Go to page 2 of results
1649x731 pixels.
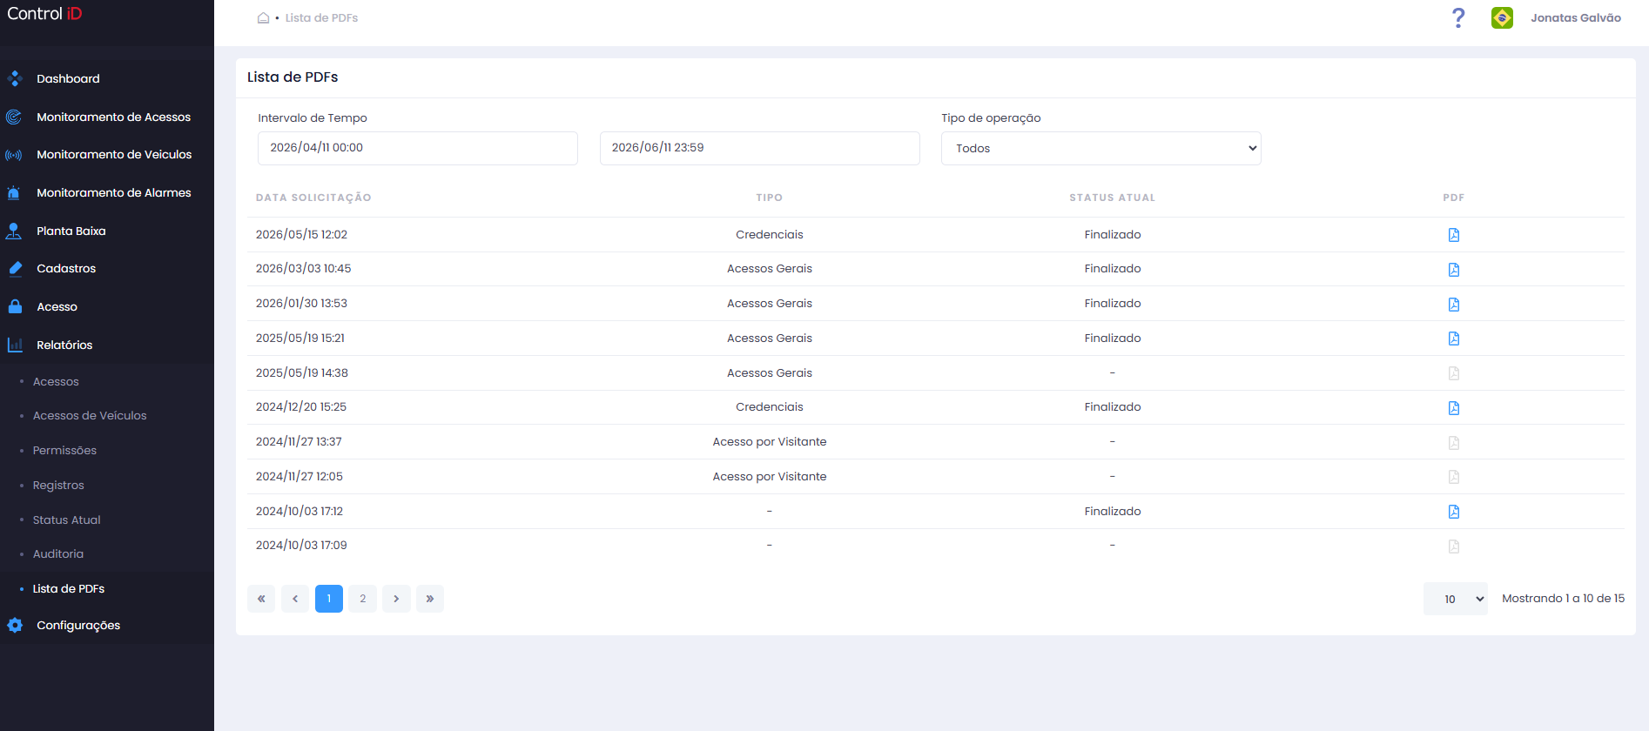362,599
